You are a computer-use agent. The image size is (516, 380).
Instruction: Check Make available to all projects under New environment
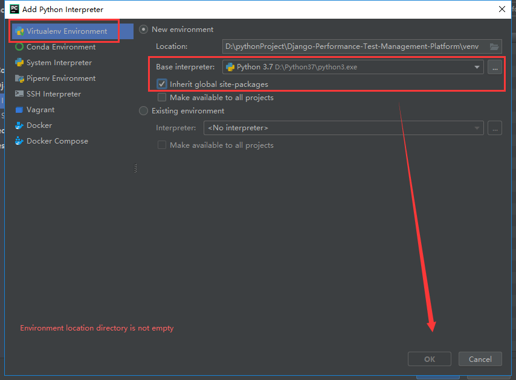[x=162, y=98]
